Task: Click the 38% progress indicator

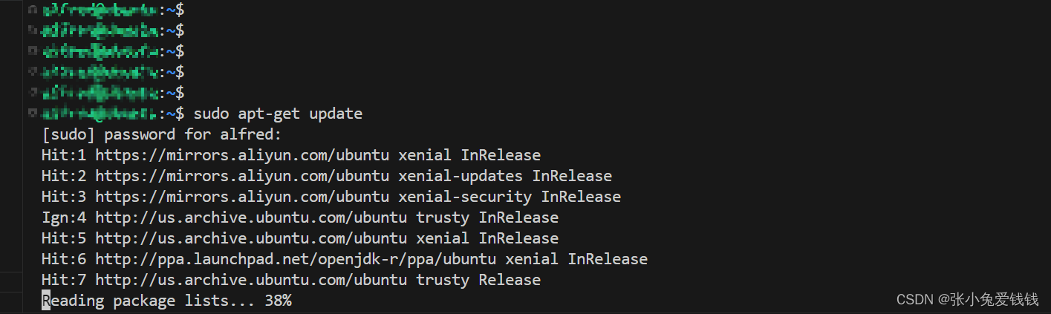Action: point(278,301)
